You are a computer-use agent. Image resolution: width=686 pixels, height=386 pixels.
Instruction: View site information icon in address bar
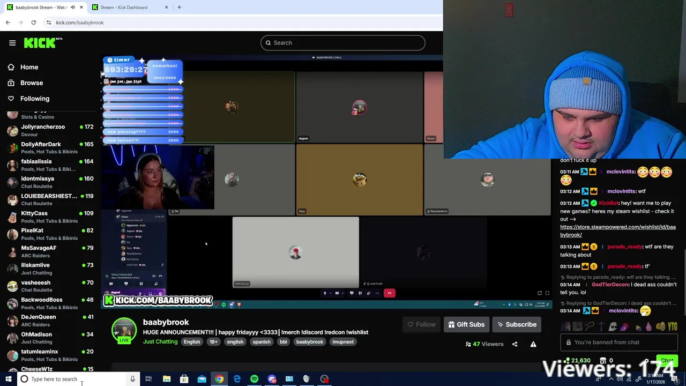tap(48, 23)
